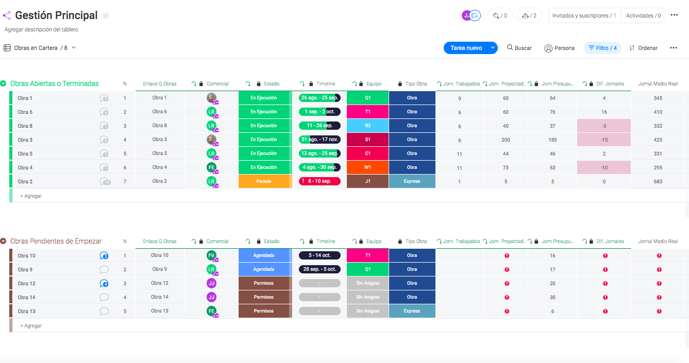This screenshot has width=689, height=363.
Task: Open conversation bubble for Obra 2
Action: pyautogui.click(x=105, y=181)
